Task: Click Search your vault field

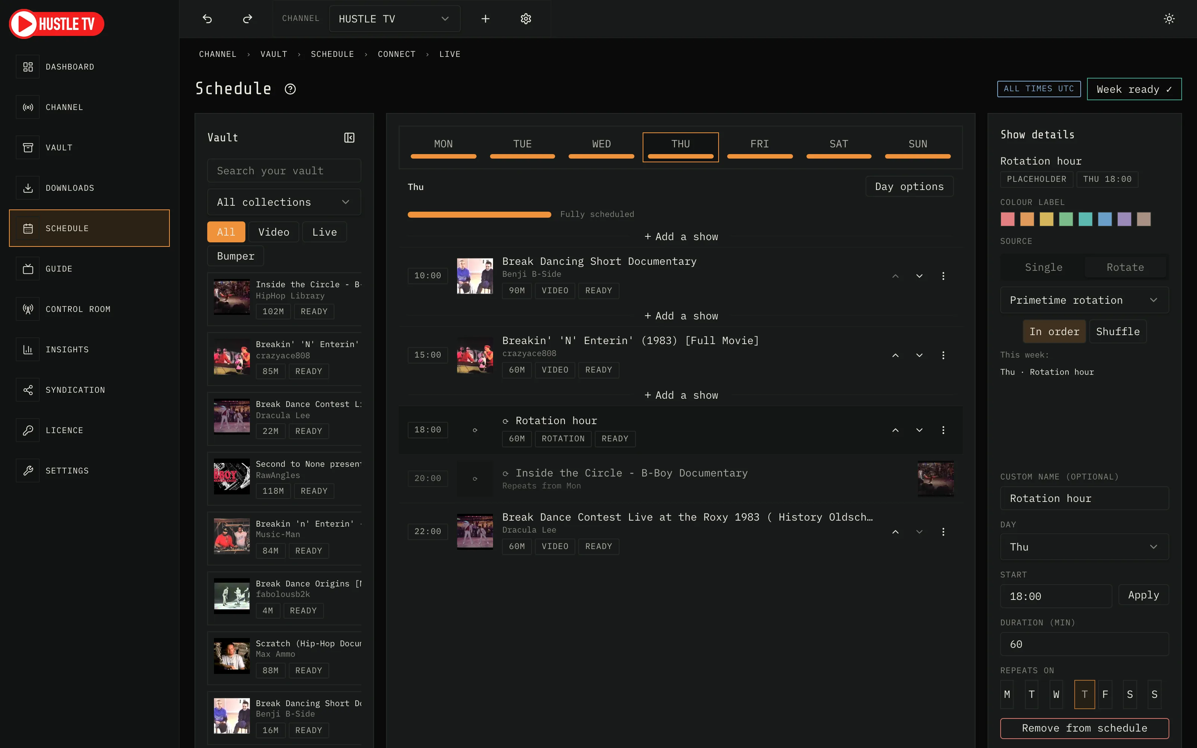Action: tap(284, 171)
